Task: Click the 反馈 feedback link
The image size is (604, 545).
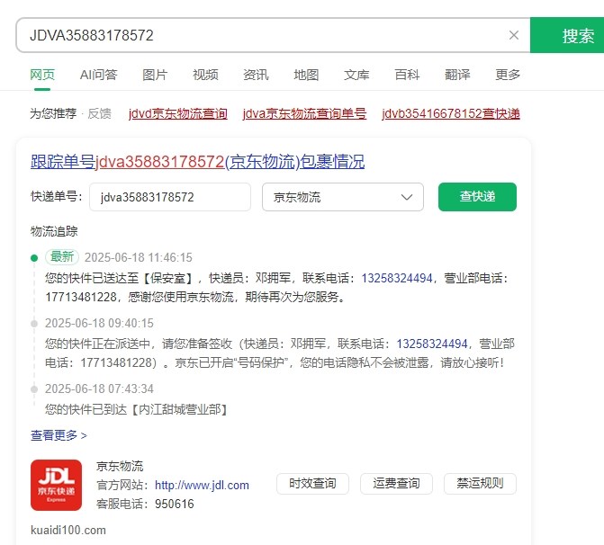Action: [x=99, y=113]
